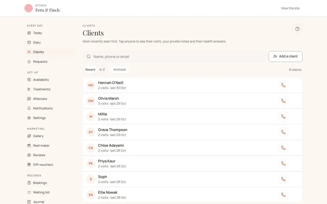The width and height of the screenshot is (327, 204).
Task: Call Priya Kaur with phone icon
Action: 283,164
